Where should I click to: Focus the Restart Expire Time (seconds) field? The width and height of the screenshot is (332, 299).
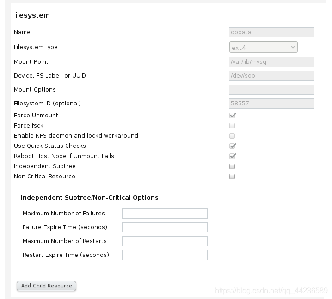pos(165,255)
